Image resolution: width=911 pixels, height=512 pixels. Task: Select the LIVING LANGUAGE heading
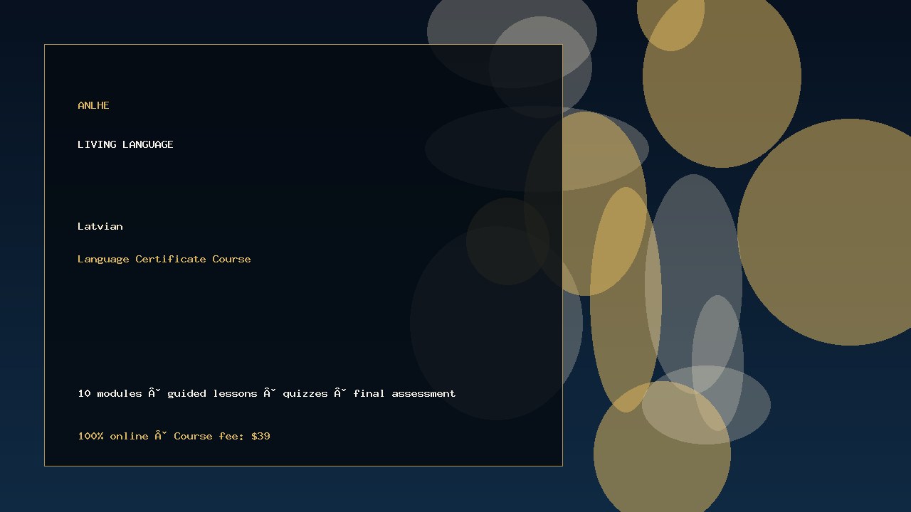125,144
